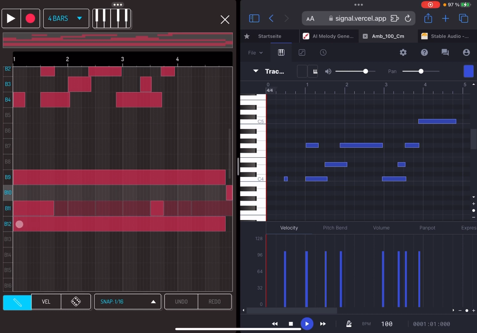Open the File menu dropdown
477x333 pixels.
255,53
